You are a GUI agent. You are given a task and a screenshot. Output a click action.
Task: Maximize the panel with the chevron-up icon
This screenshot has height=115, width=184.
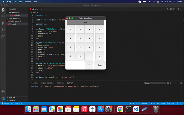click(178, 83)
